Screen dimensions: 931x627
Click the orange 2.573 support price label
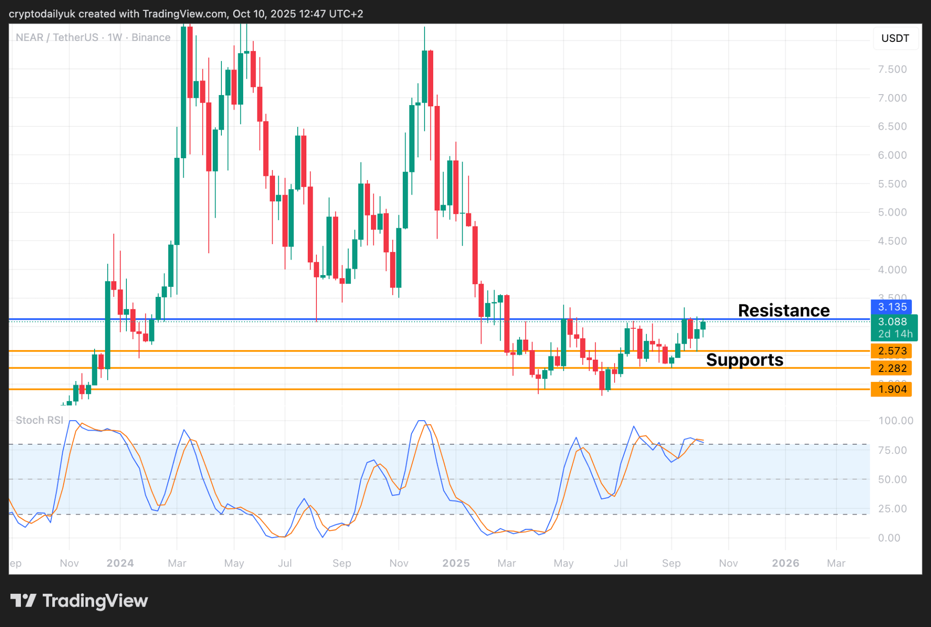point(891,351)
